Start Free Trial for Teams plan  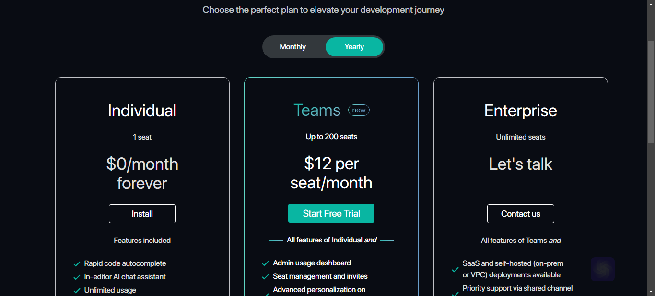331,213
